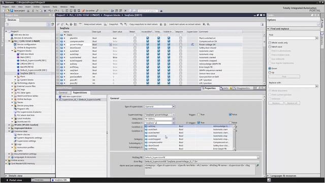Toggle C1 trigger True checkbox

pos(199,123)
